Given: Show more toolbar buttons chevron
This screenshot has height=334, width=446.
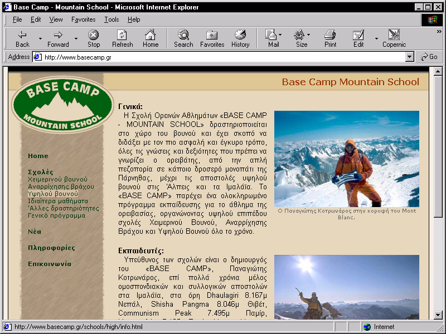Looking at the screenshot, I should click(x=439, y=32).
